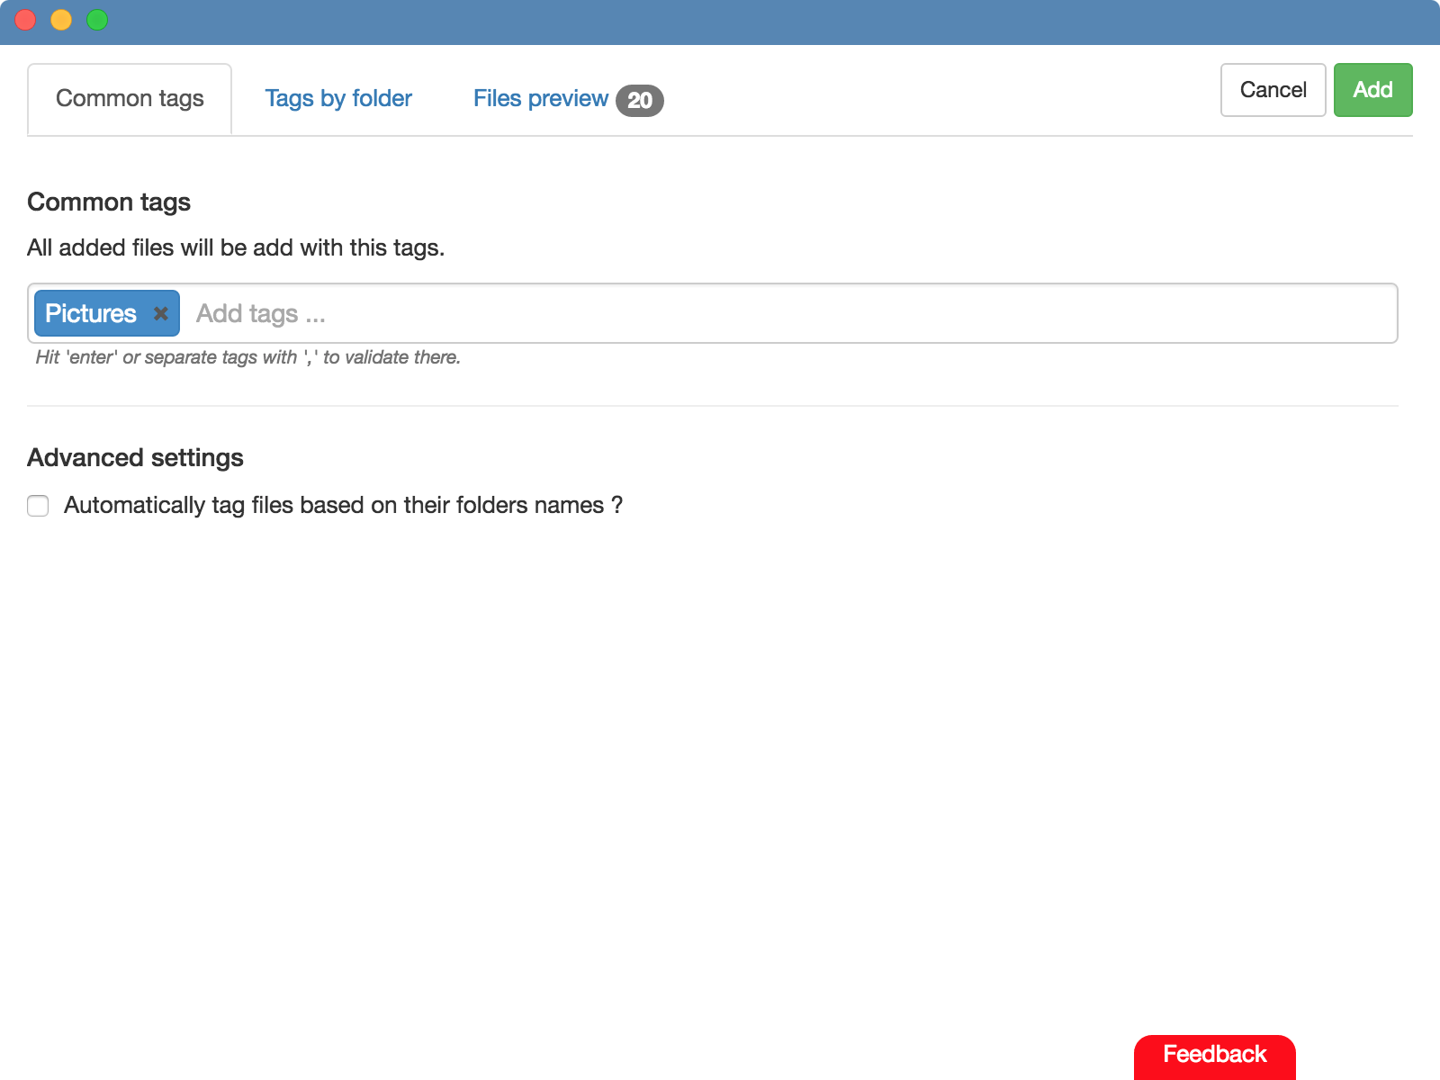The image size is (1440, 1080).
Task: Click the instruction text about added files
Action: point(237,247)
